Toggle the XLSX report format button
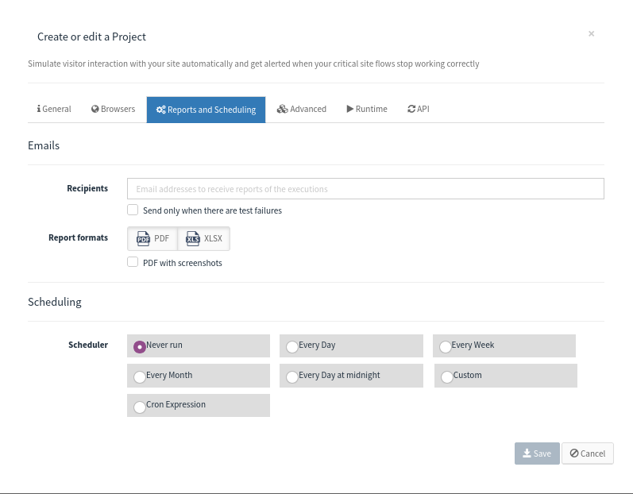 point(204,238)
